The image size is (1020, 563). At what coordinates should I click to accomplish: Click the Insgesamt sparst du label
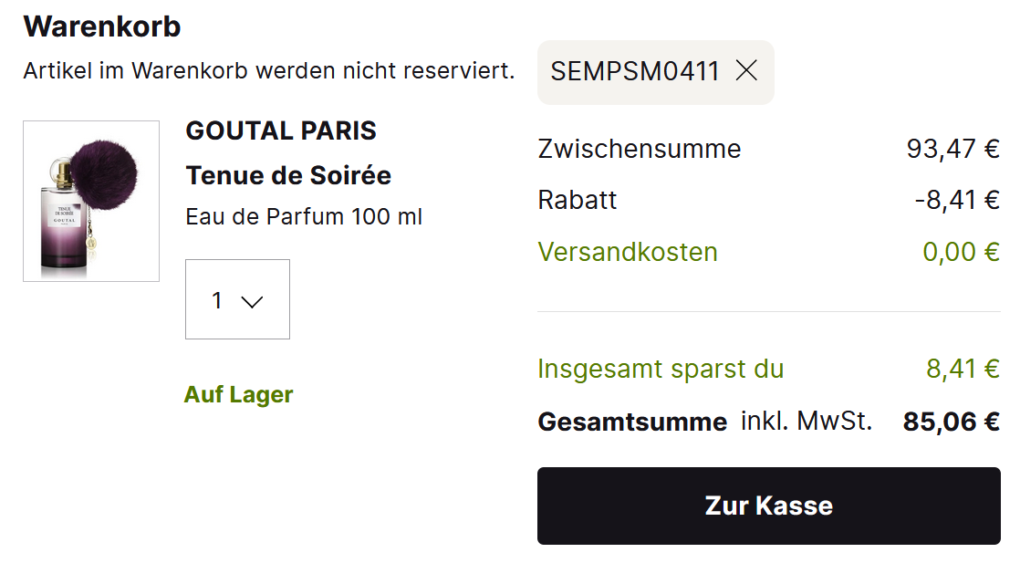click(661, 369)
